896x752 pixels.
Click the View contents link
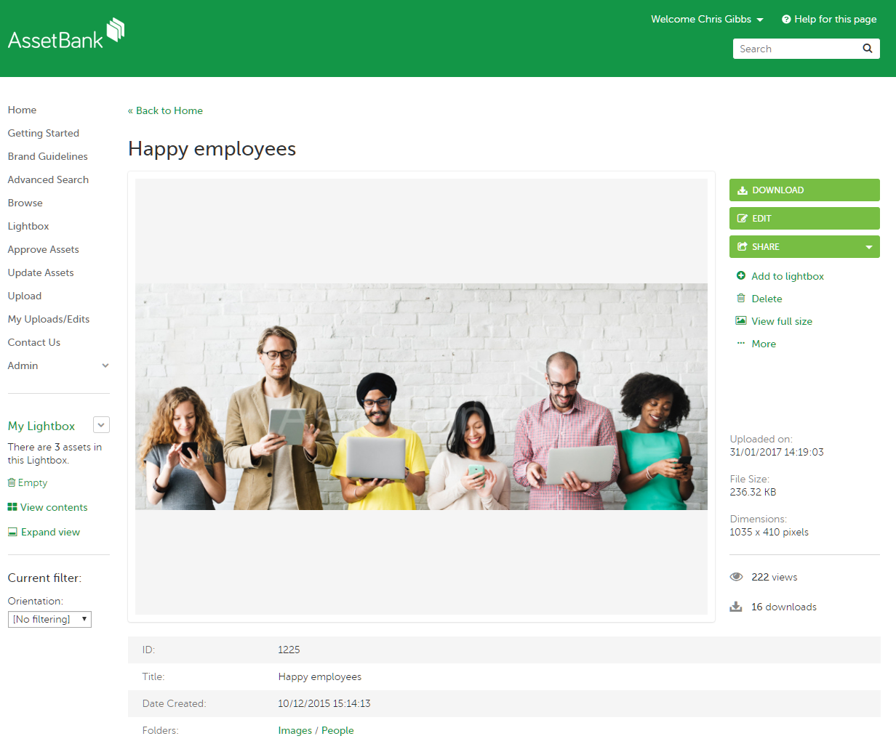(54, 507)
